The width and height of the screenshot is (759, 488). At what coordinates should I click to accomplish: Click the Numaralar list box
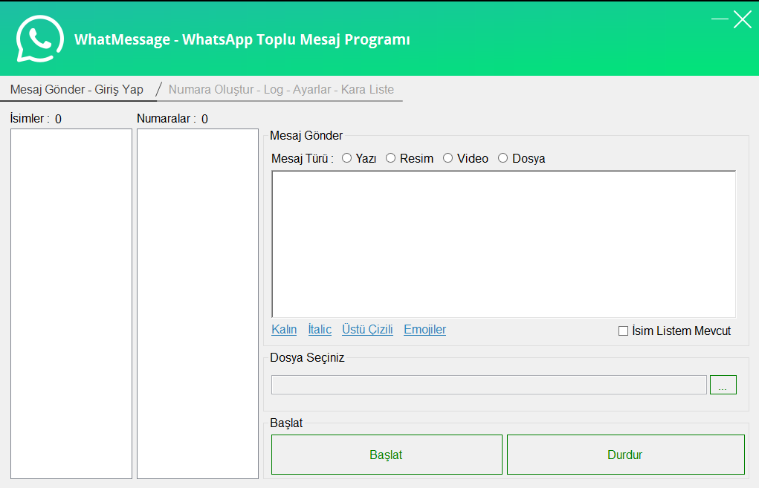click(x=198, y=303)
